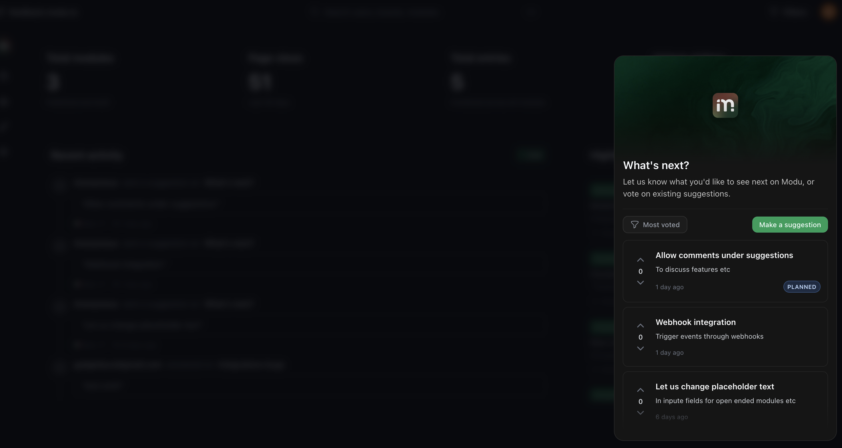
Task: Open the Allow comments under suggestions title
Action: [x=724, y=255]
